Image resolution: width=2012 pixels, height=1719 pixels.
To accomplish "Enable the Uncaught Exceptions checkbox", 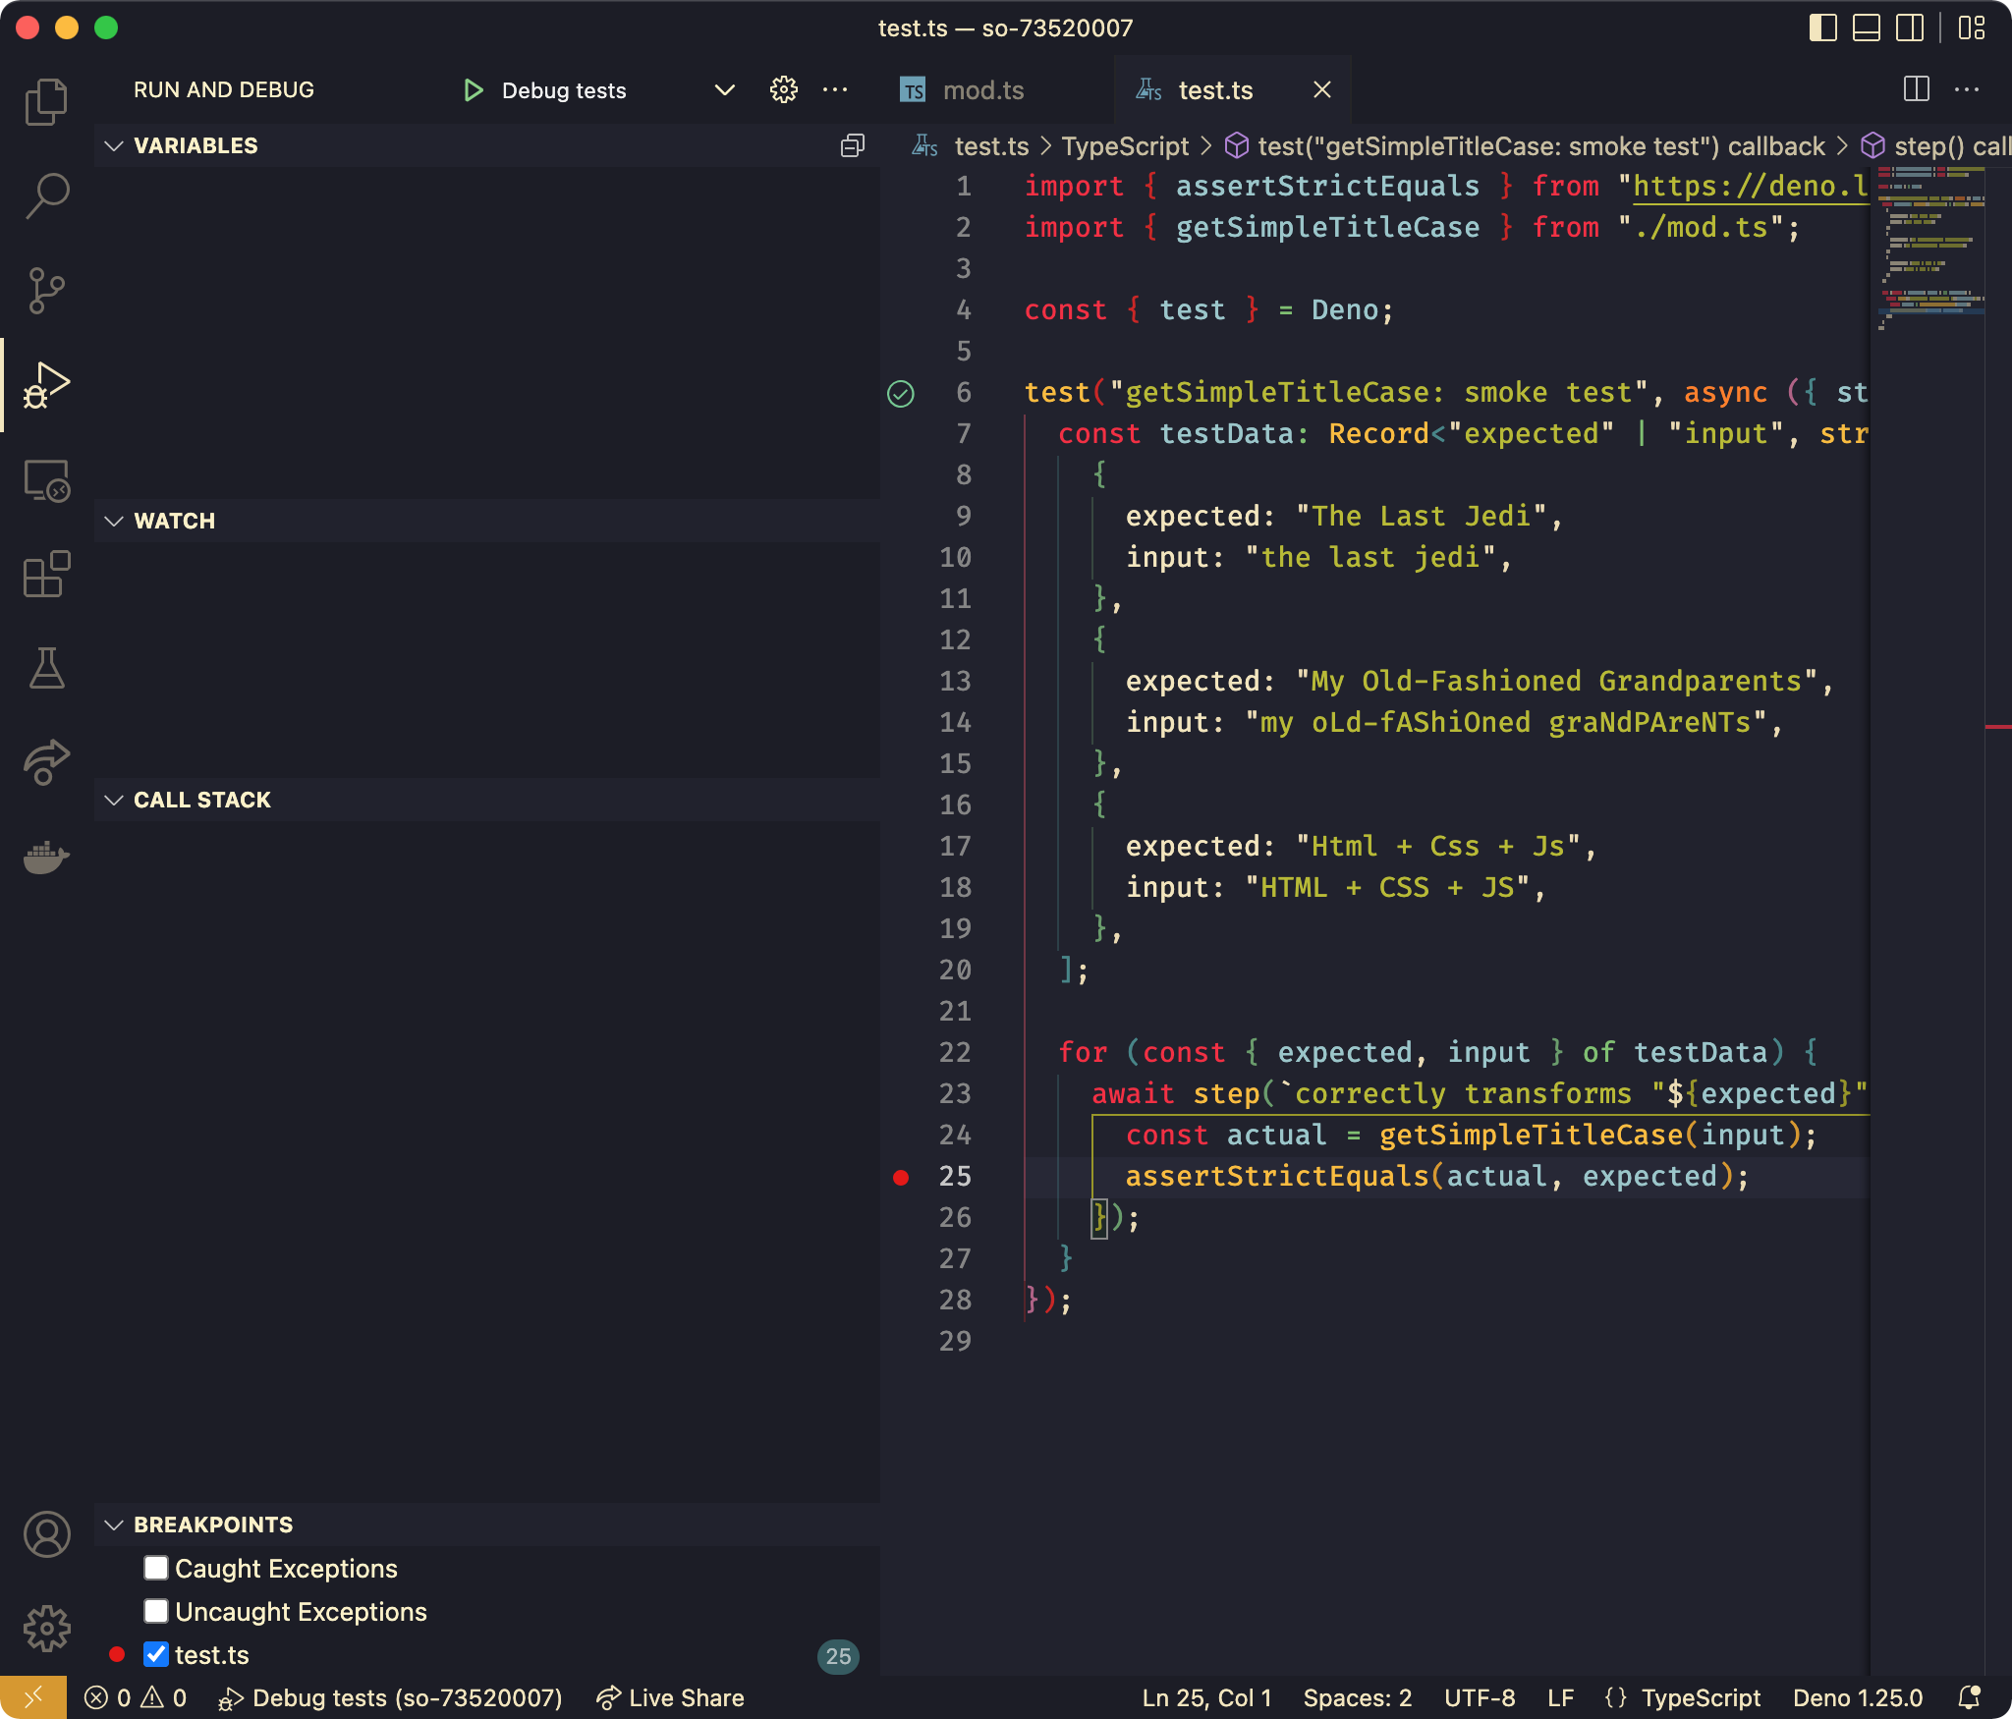I will point(153,1610).
